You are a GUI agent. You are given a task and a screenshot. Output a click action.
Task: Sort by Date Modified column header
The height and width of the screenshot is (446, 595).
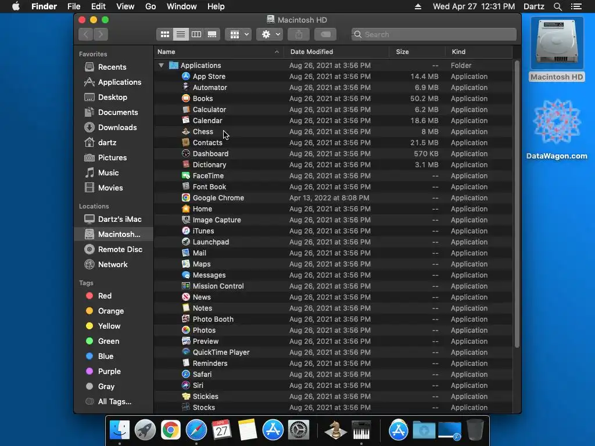pos(337,52)
